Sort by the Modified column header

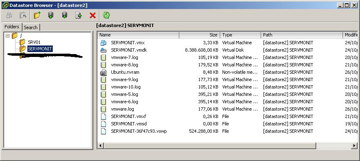point(350,35)
